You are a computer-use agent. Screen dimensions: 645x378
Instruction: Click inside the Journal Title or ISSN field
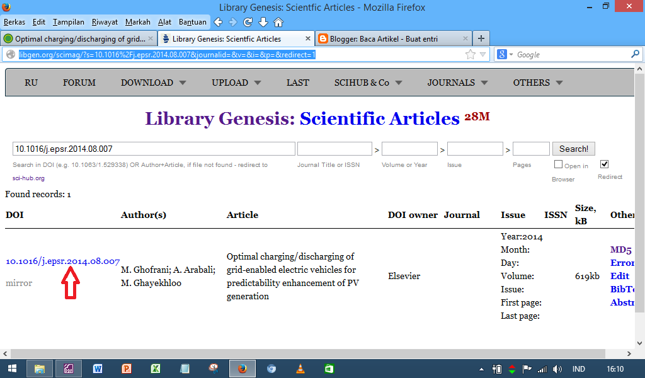pyautogui.click(x=334, y=148)
